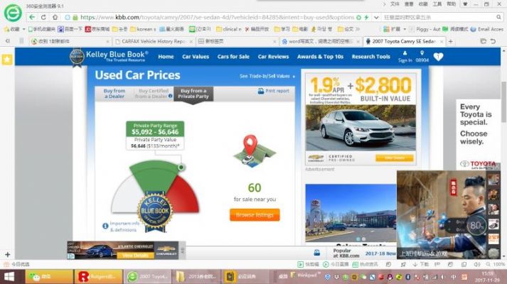Click the Important info icon
The width and height of the screenshot is (507, 284).
coord(105,224)
